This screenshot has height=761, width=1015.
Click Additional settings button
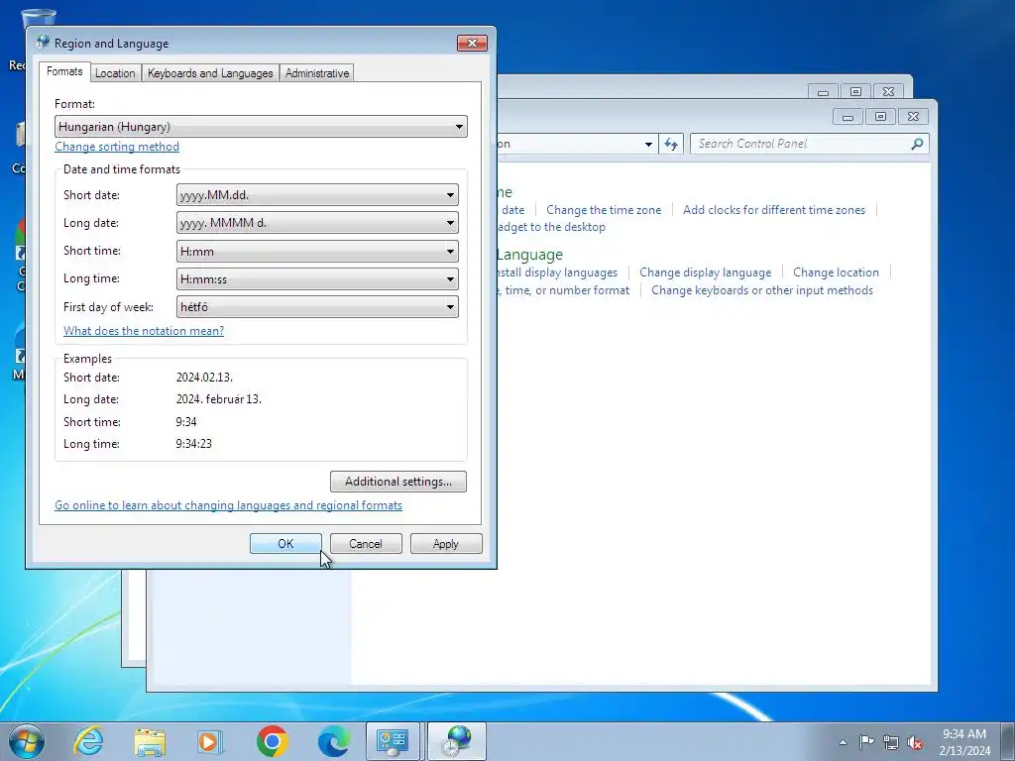(398, 482)
